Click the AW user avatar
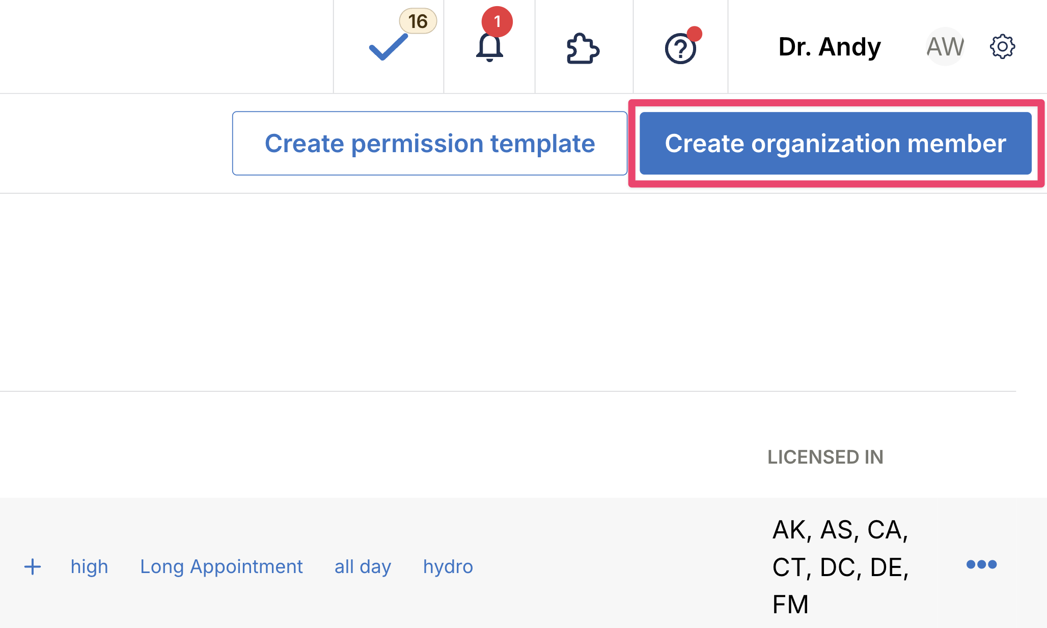Screen dimensions: 1047x628 coord(945,47)
